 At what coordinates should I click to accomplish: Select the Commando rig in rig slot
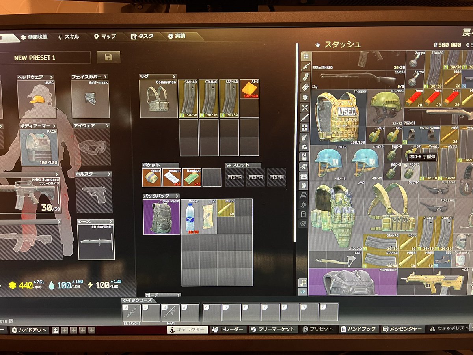[158, 99]
